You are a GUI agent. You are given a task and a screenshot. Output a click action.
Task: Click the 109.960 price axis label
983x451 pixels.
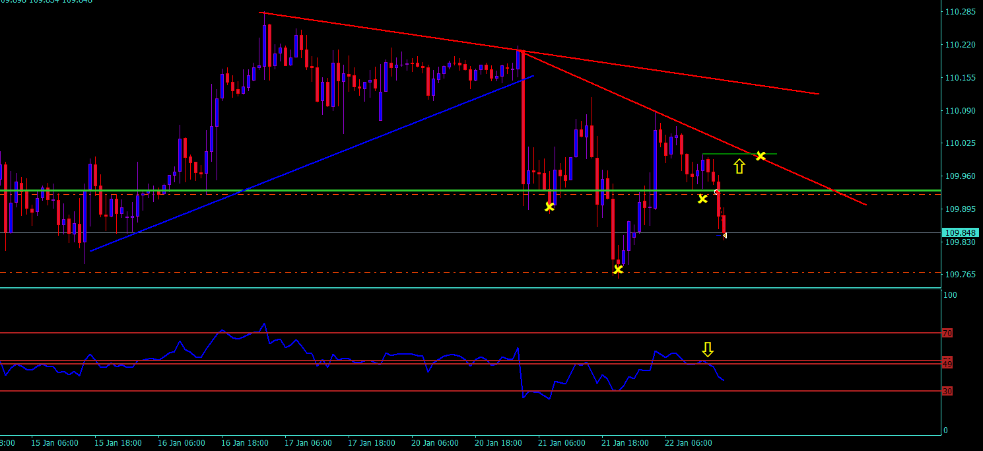coord(961,176)
